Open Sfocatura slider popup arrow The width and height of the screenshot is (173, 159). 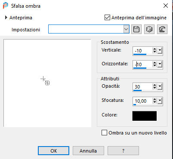tap(160, 101)
